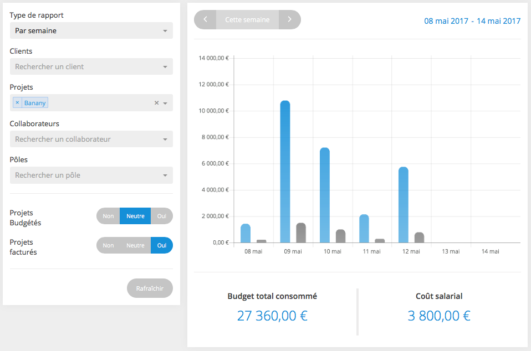This screenshot has height=351, width=531.
Task: Click the blue bar for 10 mai
Action: click(325, 195)
